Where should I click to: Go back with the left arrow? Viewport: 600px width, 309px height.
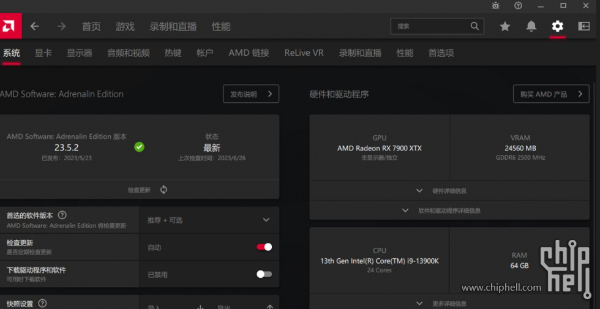[x=34, y=26]
